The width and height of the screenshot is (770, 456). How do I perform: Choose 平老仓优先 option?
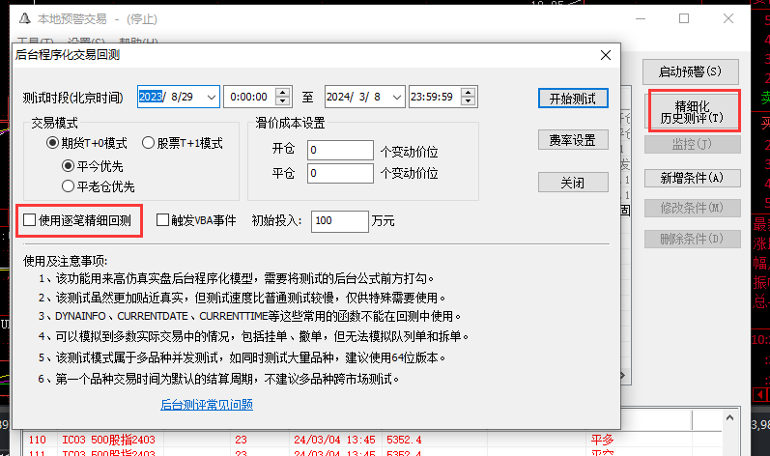tap(68, 186)
